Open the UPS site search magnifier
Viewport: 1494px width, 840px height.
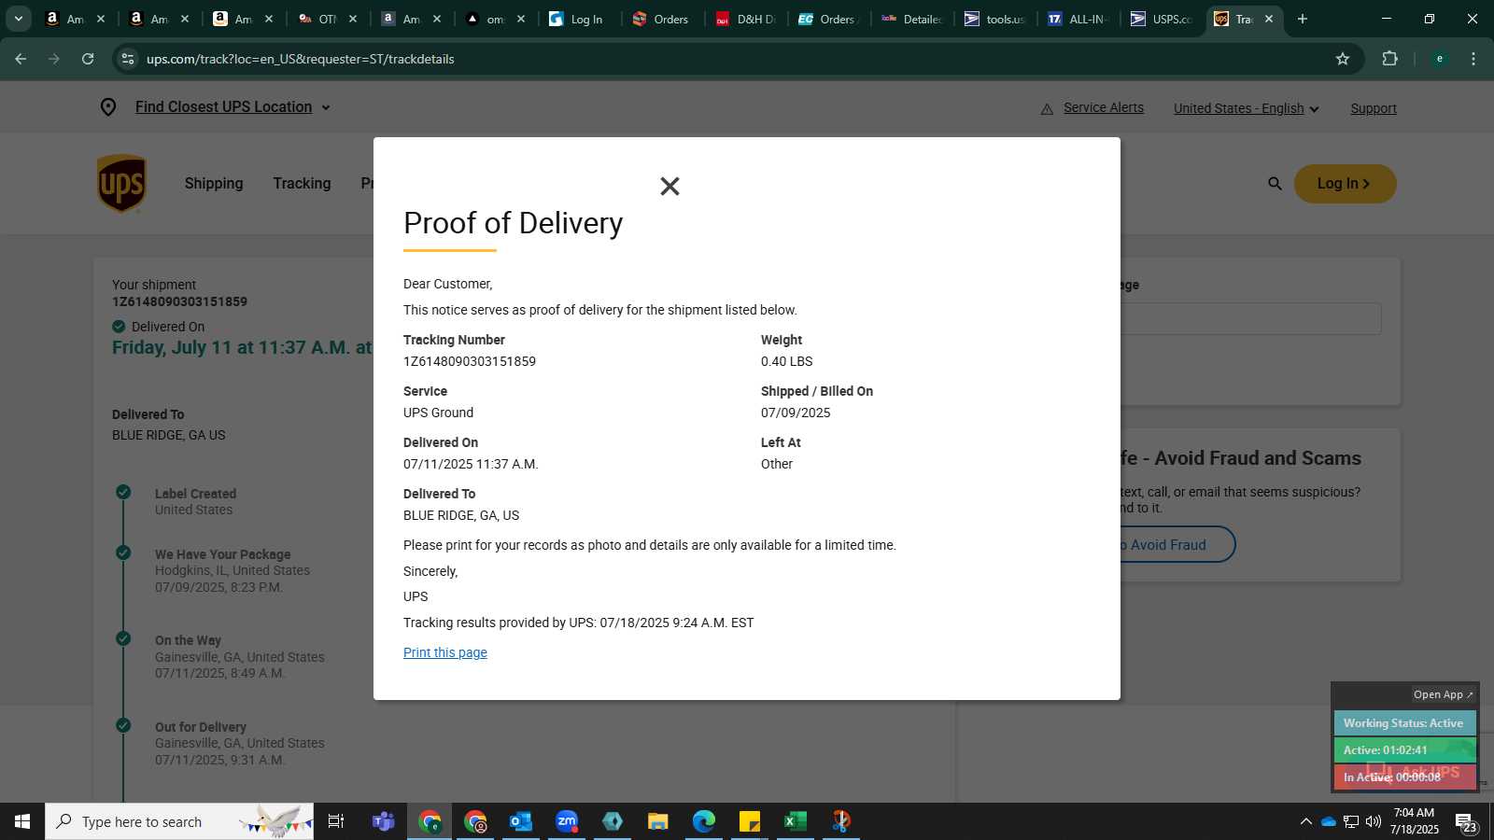[x=1275, y=184]
